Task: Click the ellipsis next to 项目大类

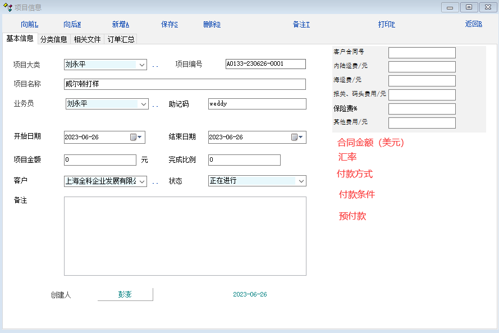Action: point(155,66)
